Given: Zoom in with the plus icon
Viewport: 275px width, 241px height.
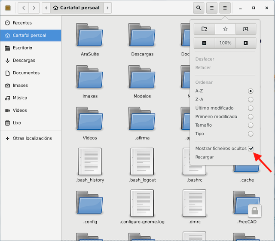Looking at the screenshot, I should pyautogui.click(x=246, y=43).
